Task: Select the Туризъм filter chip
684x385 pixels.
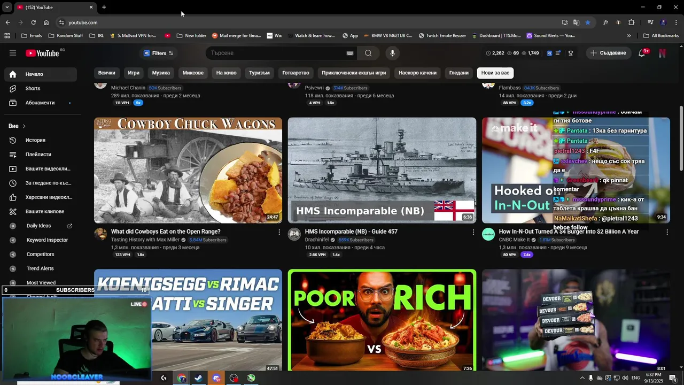Action: click(259, 73)
